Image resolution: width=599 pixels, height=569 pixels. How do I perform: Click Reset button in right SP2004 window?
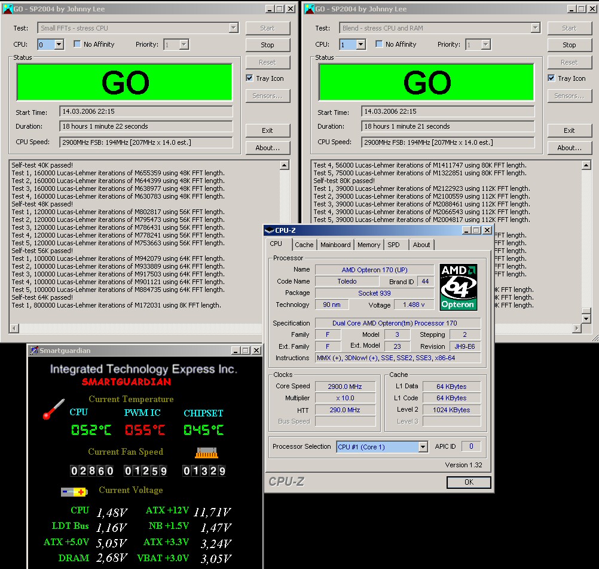[x=569, y=62]
